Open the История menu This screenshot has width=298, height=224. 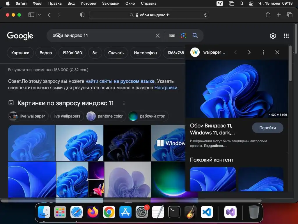[x=88, y=3]
